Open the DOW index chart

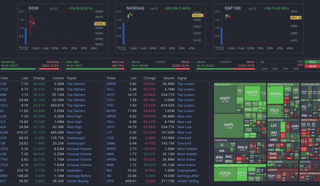[x=62, y=28]
